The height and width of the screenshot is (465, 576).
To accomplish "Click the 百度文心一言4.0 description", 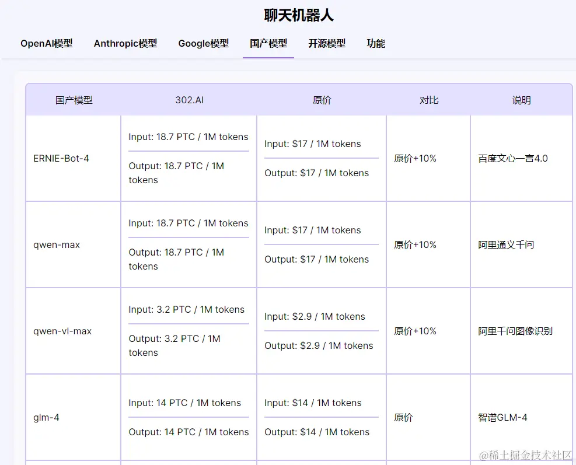I will coord(513,158).
